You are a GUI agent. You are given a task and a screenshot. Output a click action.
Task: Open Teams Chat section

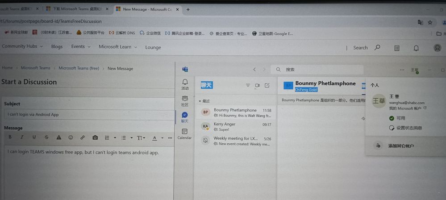[x=185, y=117]
